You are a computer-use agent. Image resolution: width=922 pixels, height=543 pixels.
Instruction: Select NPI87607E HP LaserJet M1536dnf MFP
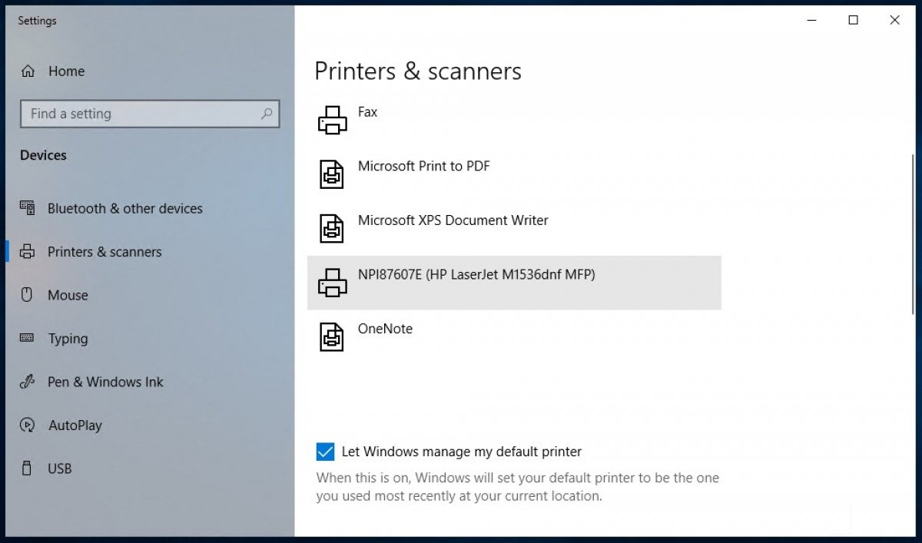(x=514, y=283)
